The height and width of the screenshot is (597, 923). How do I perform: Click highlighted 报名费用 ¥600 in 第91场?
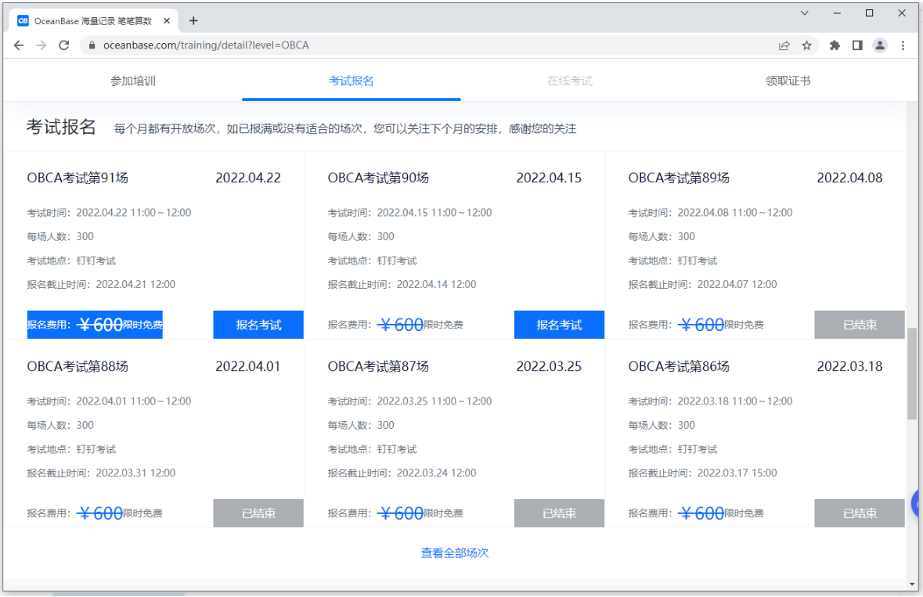coord(95,325)
